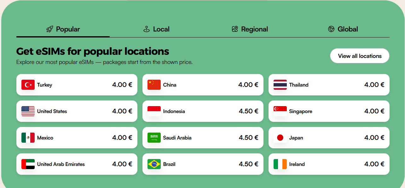The width and height of the screenshot is (405, 188).
Task: Click the Ireland flag icon
Action: pos(280,164)
